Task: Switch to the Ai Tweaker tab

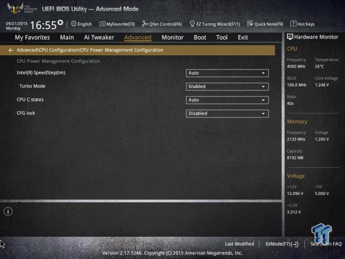Action: (x=99, y=37)
